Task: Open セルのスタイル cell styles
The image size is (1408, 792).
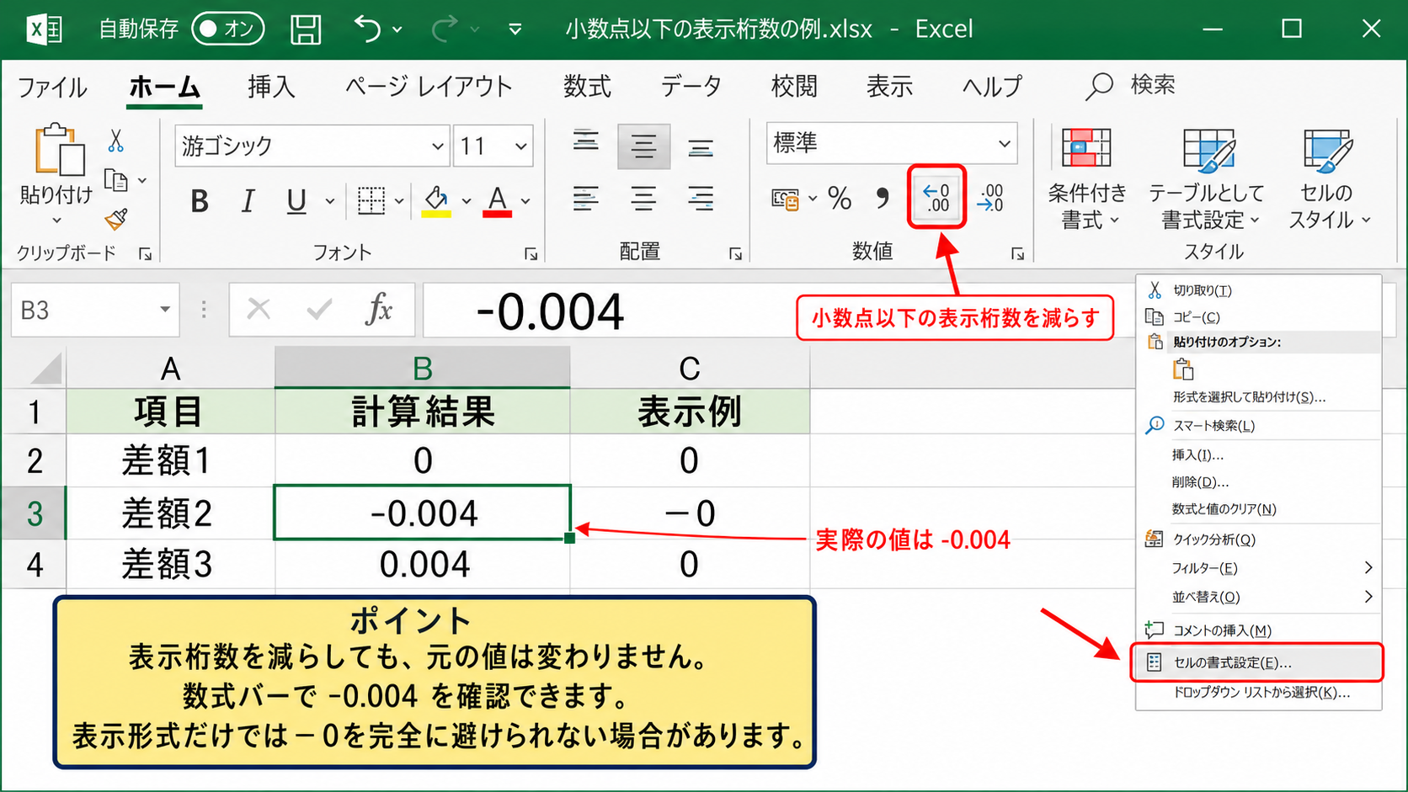Action: (1327, 178)
